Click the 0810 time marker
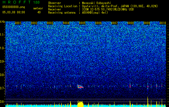Screen dimensions: 169x107 [x=163, y=23]
